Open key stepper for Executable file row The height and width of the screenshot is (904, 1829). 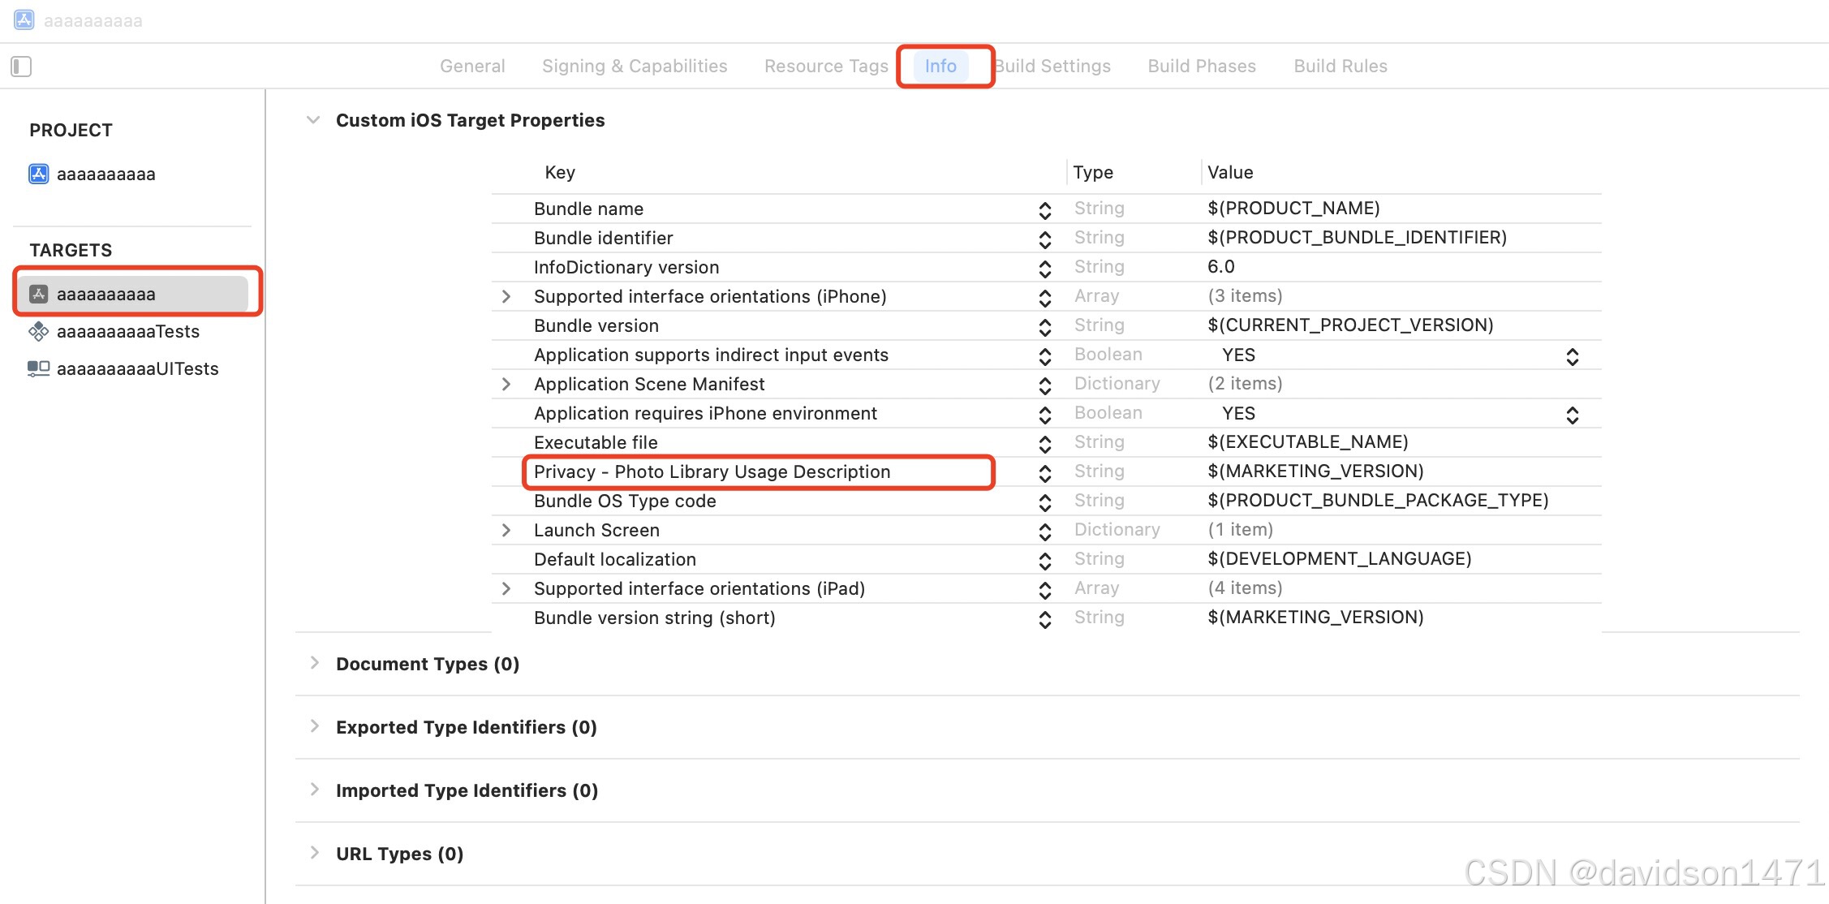[x=1045, y=443]
